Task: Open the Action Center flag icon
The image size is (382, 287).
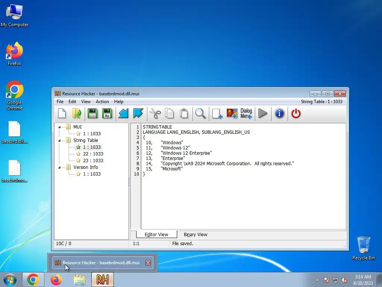Action: (326, 280)
